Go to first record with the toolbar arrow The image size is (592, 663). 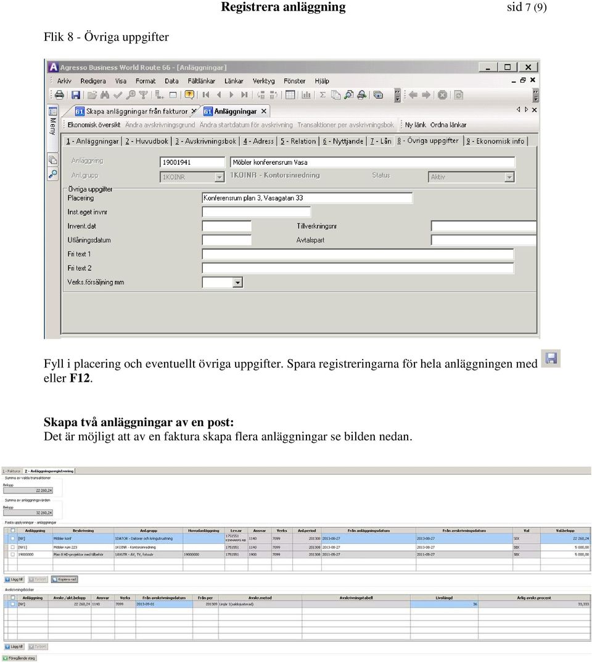click(206, 95)
